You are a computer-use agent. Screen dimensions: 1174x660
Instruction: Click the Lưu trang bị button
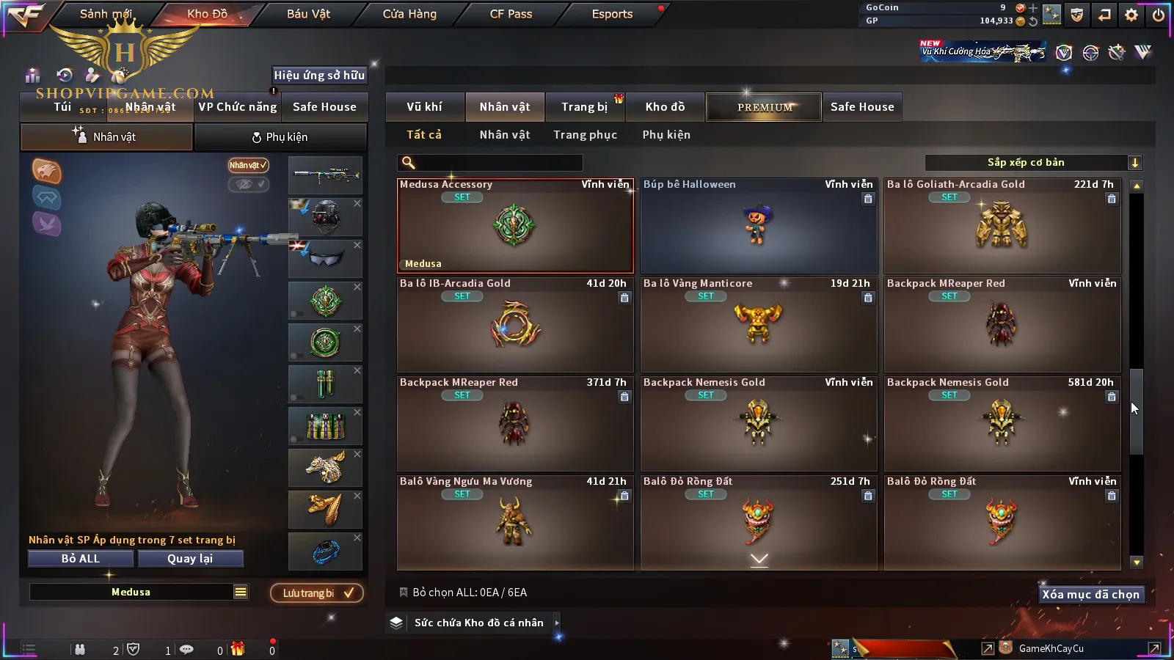(x=317, y=593)
